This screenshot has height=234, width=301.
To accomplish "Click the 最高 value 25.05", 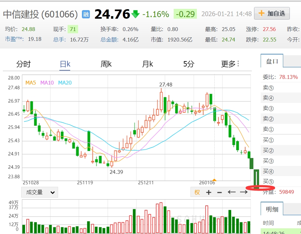I will [x=228, y=29].
